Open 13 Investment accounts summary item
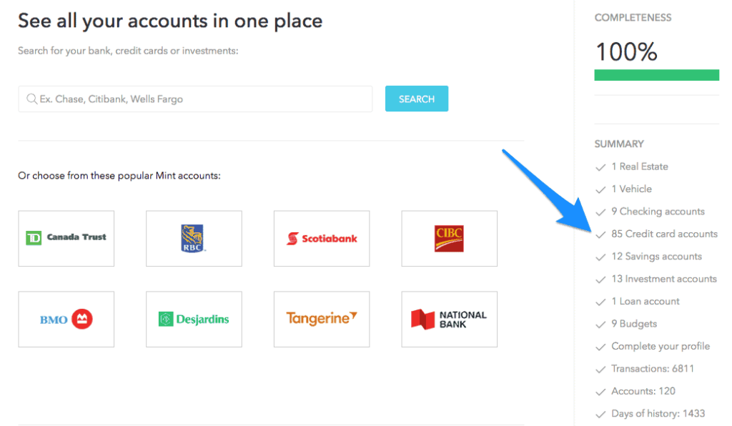Screen dimensions: 732x426 [x=663, y=279]
